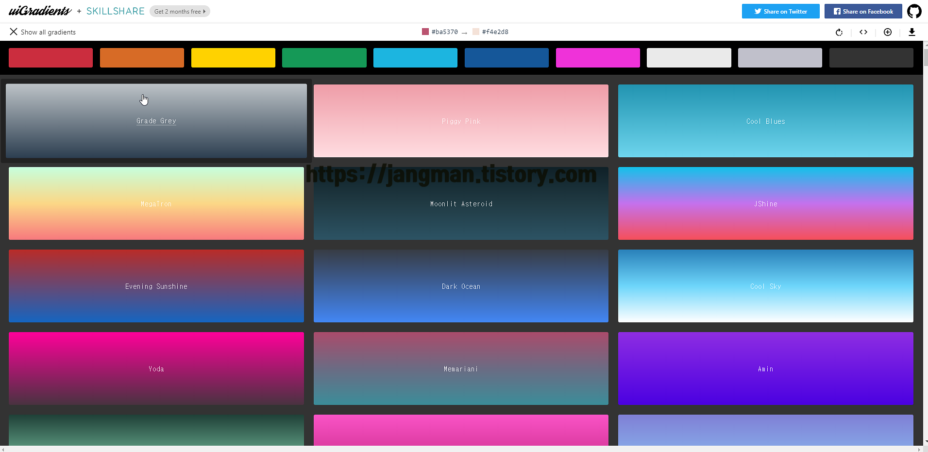Click Get 2 months free button
The height and width of the screenshot is (452, 928).
tap(180, 11)
